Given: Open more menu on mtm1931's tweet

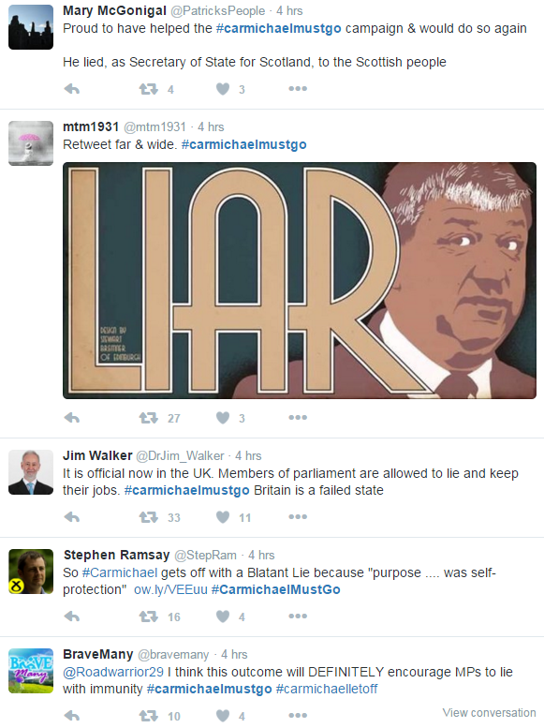Looking at the screenshot, I should [x=298, y=417].
